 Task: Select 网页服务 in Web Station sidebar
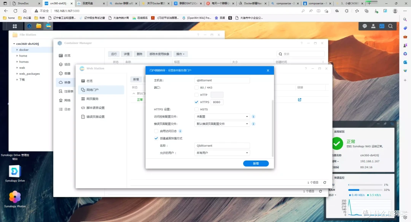coord(101,99)
